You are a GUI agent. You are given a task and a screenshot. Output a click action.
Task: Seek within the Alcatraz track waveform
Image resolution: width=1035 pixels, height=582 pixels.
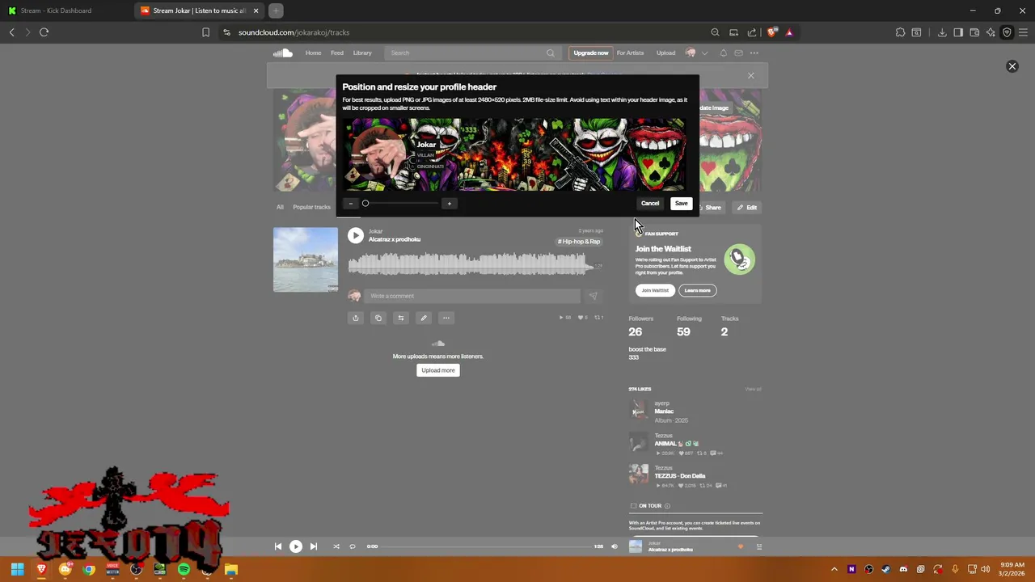point(475,264)
